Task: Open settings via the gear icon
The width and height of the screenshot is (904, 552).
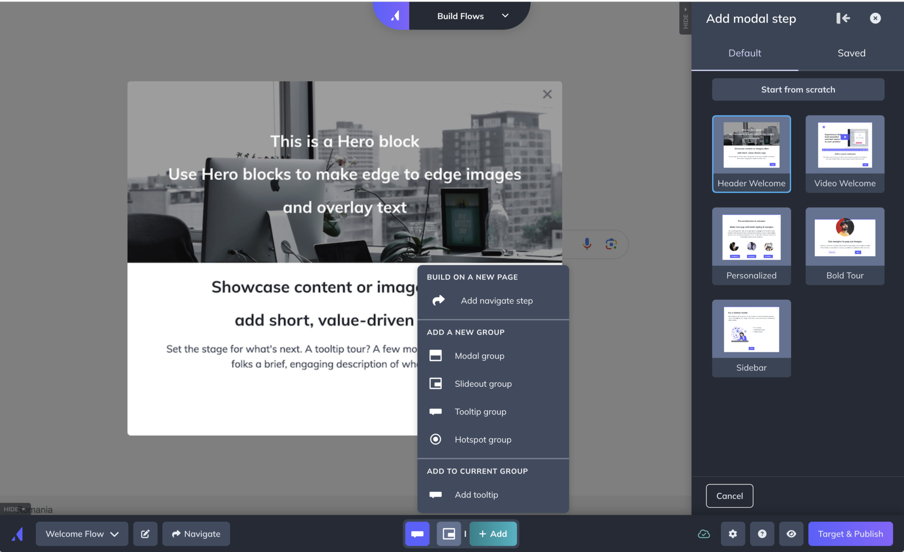Action: 732,533
